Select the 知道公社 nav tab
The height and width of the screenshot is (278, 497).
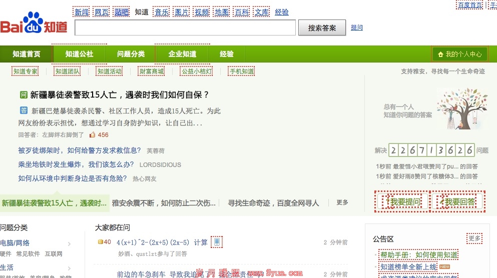tap(79, 54)
